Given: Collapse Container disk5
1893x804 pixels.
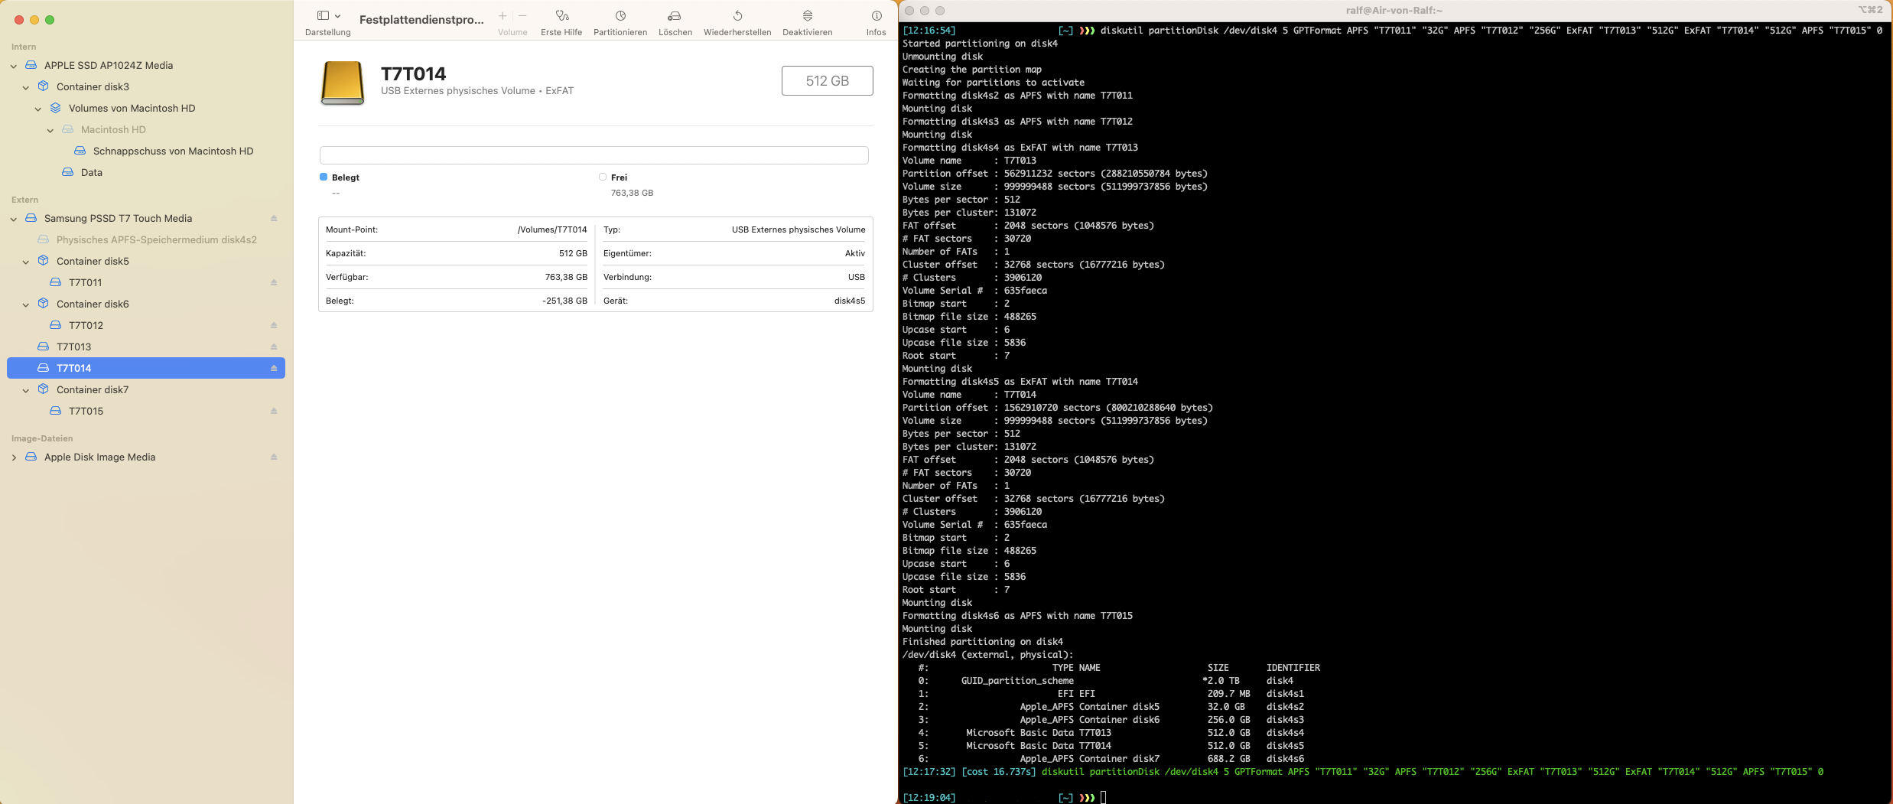Looking at the screenshot, I should coord(26,262).
